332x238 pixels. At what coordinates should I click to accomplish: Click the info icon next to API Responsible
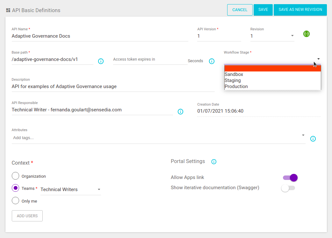point(180,112)
